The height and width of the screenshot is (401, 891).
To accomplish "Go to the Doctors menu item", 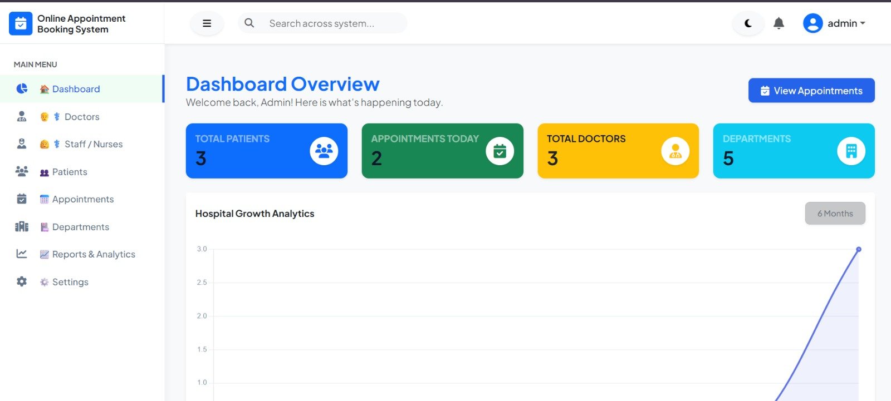I will point(82,117).
